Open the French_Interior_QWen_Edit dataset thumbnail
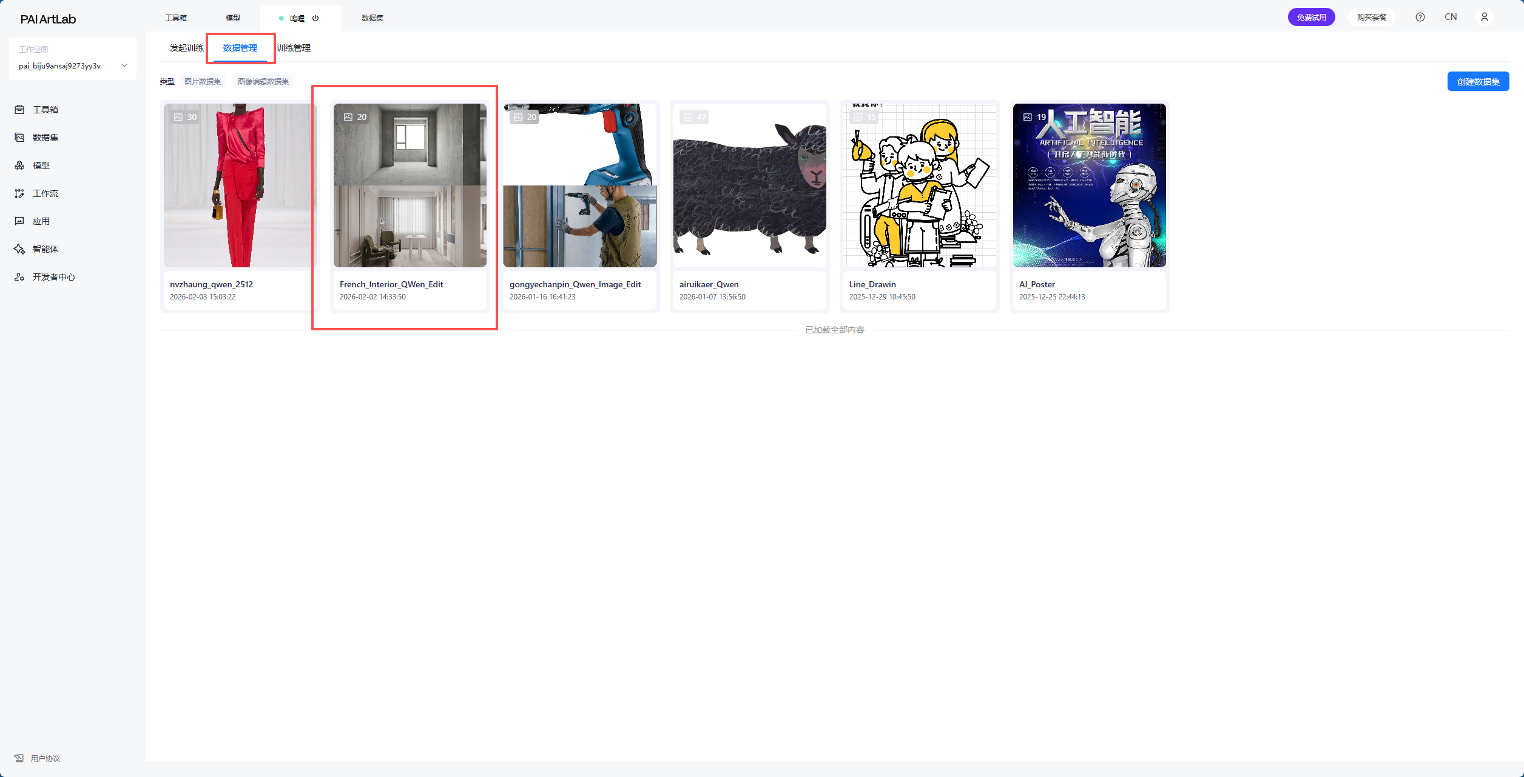Screen dimensions: 1524x777 [410, 185]
